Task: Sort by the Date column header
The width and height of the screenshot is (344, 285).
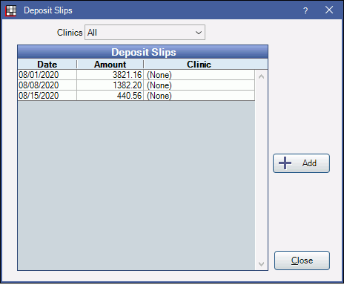Action: pos(47,65)
